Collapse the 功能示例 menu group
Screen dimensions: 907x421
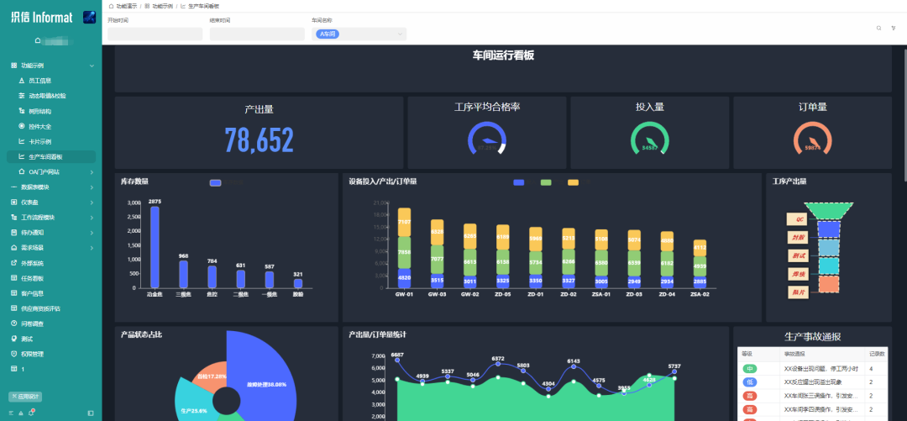pyautogui.click(x=92, y=65)
